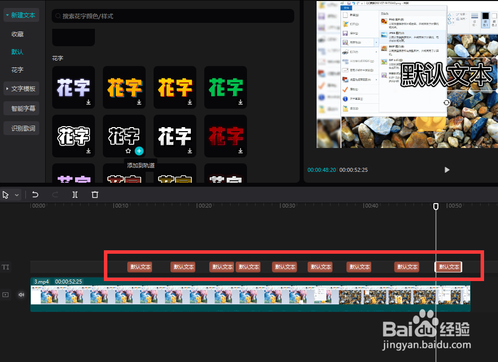The height and width of the screenshot is (362, 498).
Task: Mute the 3.mp4 video track audio
Action: (21, 295)
